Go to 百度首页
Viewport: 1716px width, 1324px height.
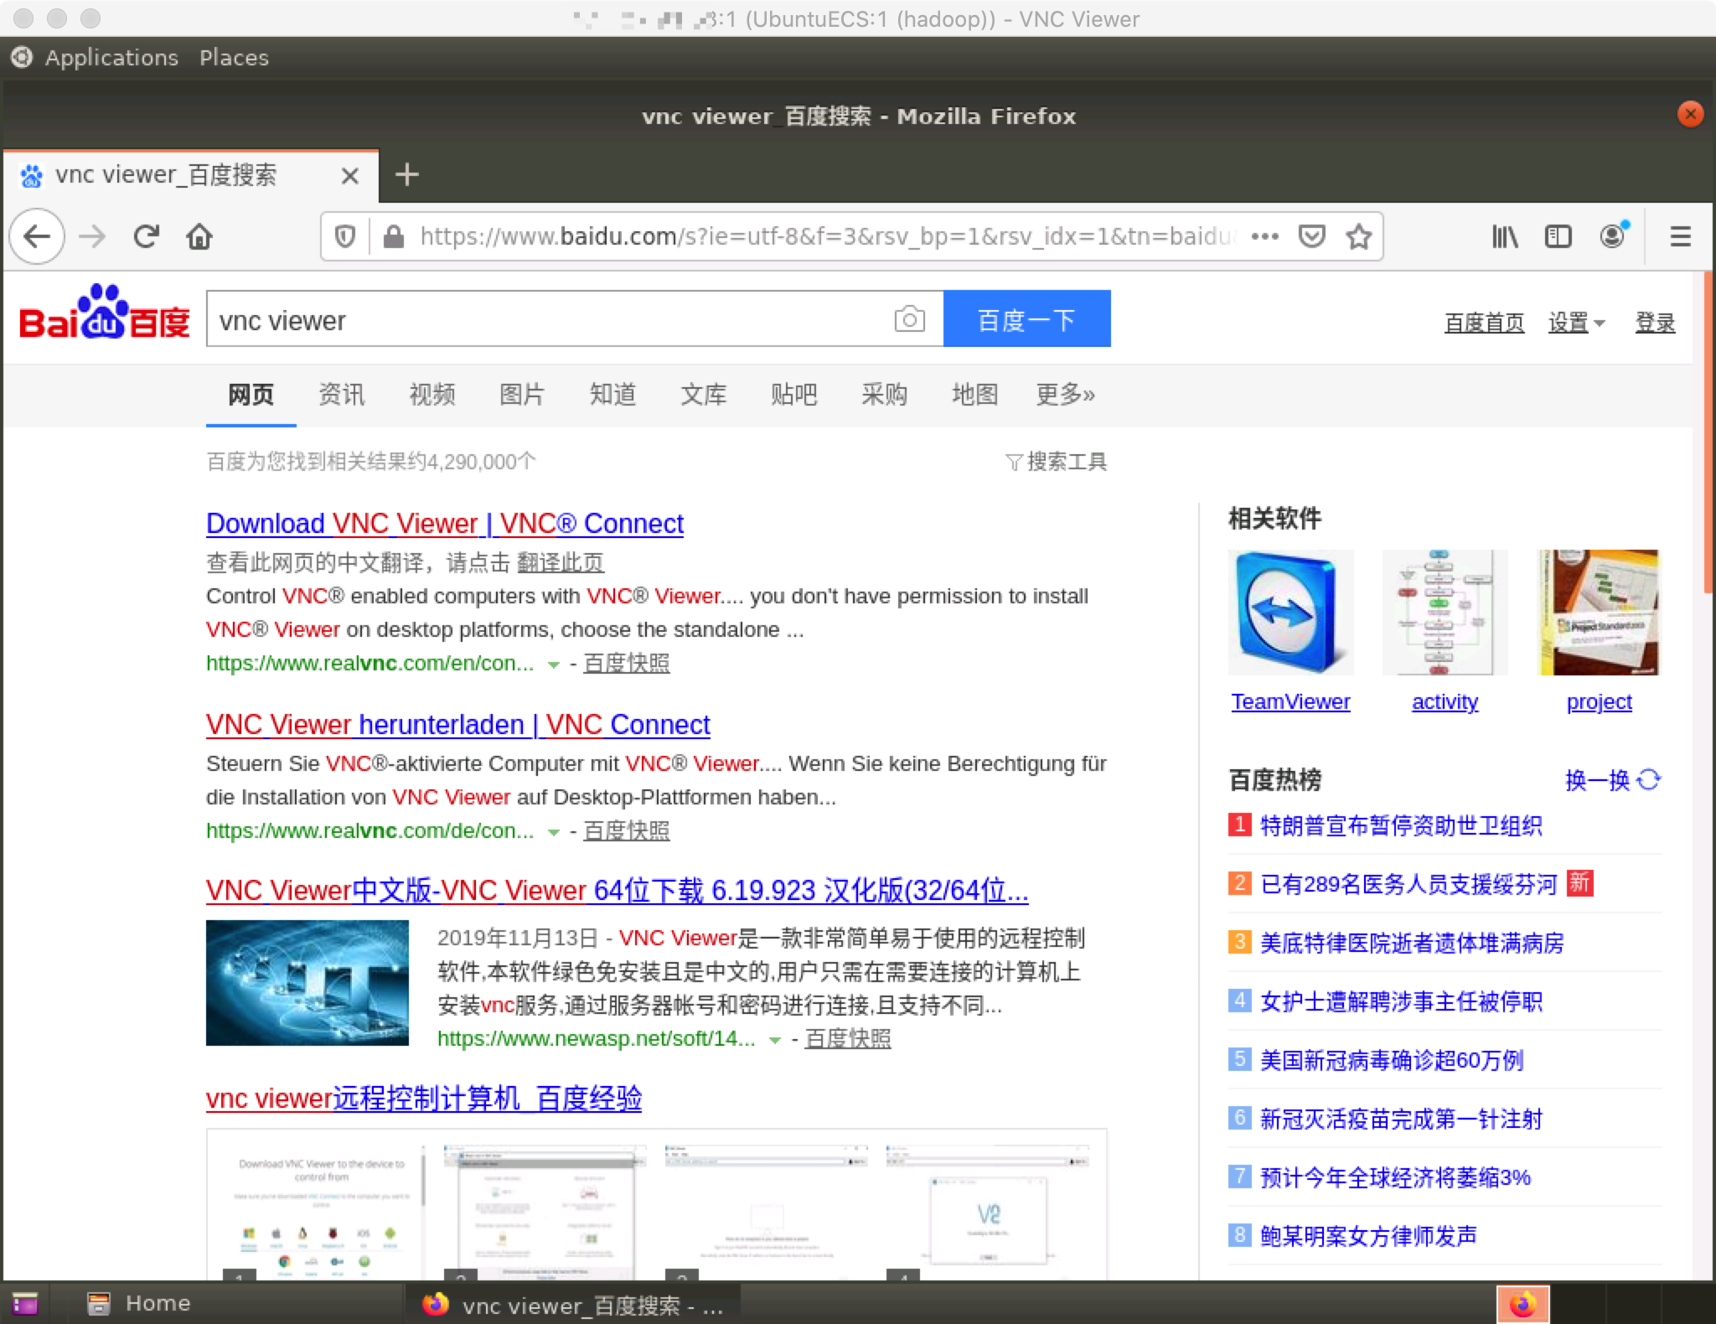[x=1484, y=323]
